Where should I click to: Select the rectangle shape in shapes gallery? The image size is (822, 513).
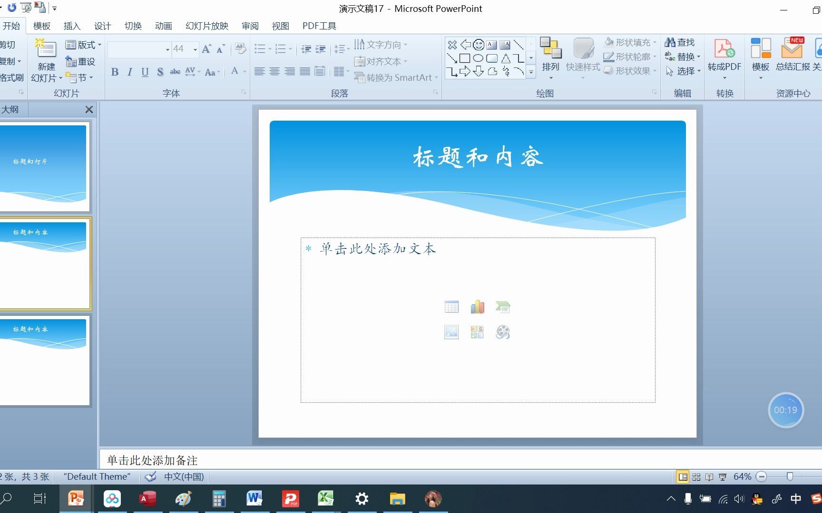click(x=465, y=58)
